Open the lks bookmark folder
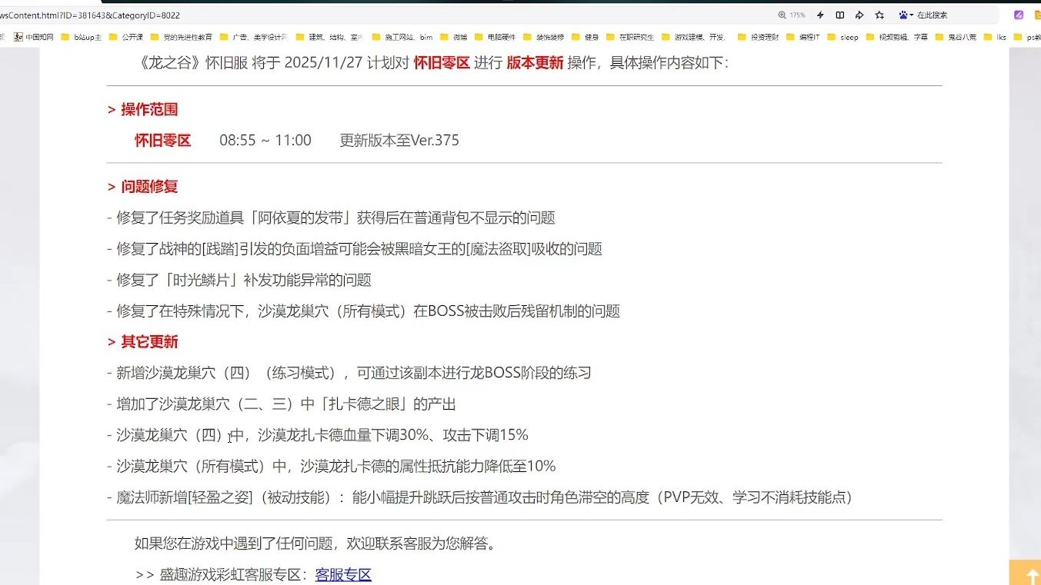The width and height of the screenshot is (1041, 585). 995,36
